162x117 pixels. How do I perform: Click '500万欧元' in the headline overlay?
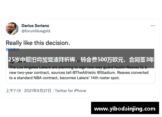coord(110,59)
